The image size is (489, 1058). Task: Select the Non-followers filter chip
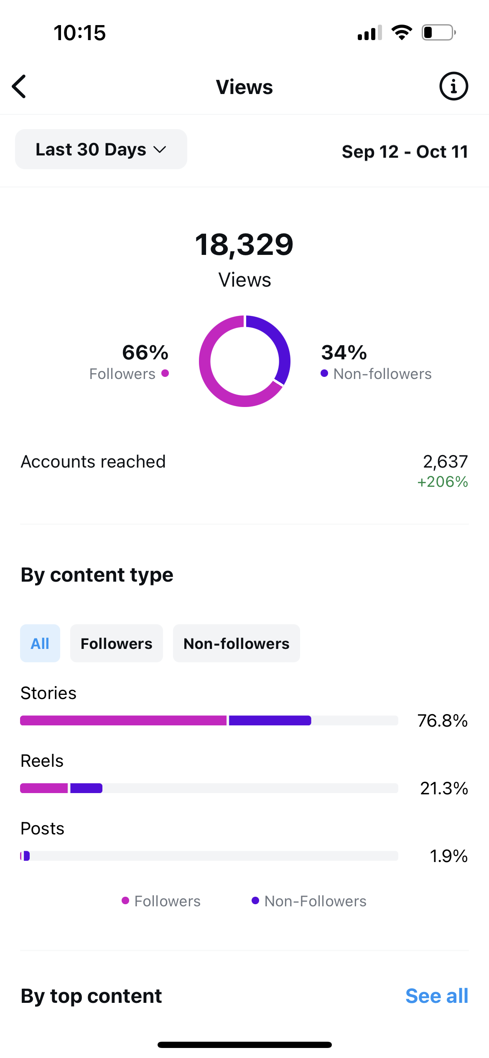pyautogui.click(x=237, y=643)
